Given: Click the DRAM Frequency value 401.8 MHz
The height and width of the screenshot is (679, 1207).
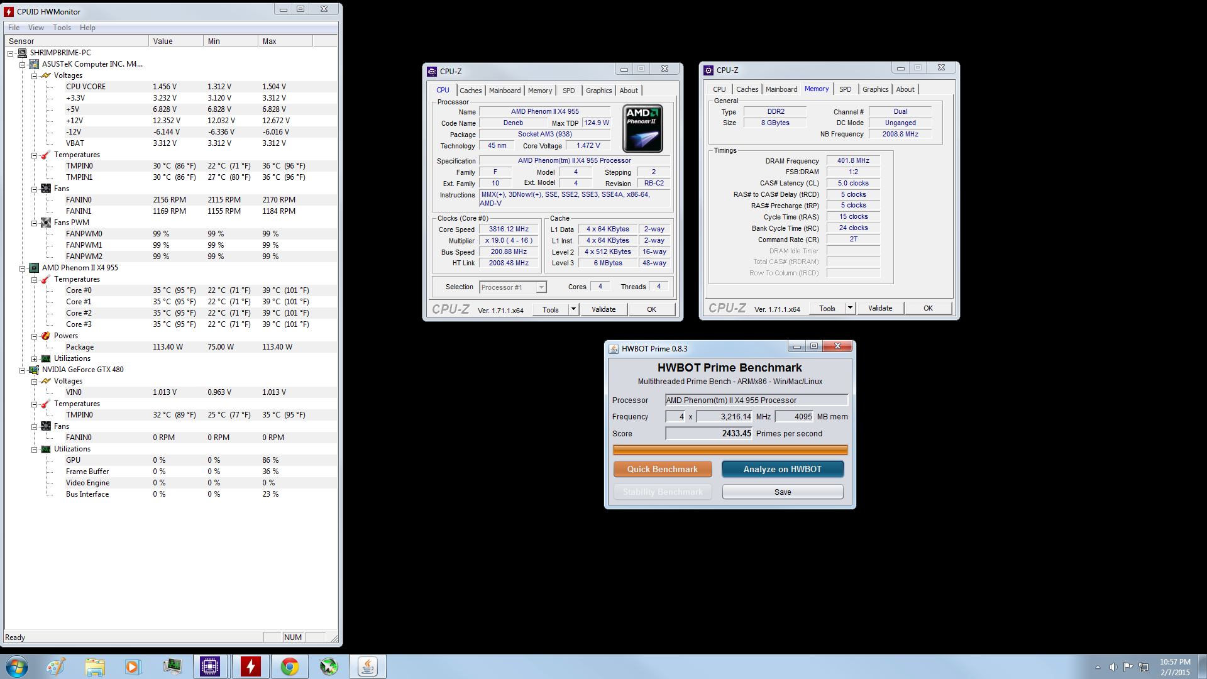Looking at the screenshot, I should (x=853, y=161).
